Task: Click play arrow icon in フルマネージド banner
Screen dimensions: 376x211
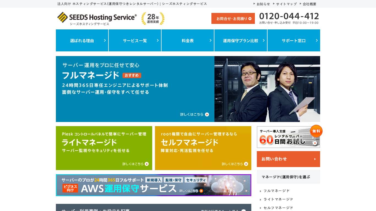Action: [x=207, y=114]
